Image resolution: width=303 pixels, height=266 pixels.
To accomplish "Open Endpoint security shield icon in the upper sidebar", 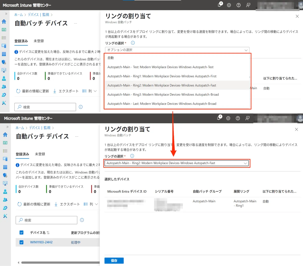I will (4, 62).
